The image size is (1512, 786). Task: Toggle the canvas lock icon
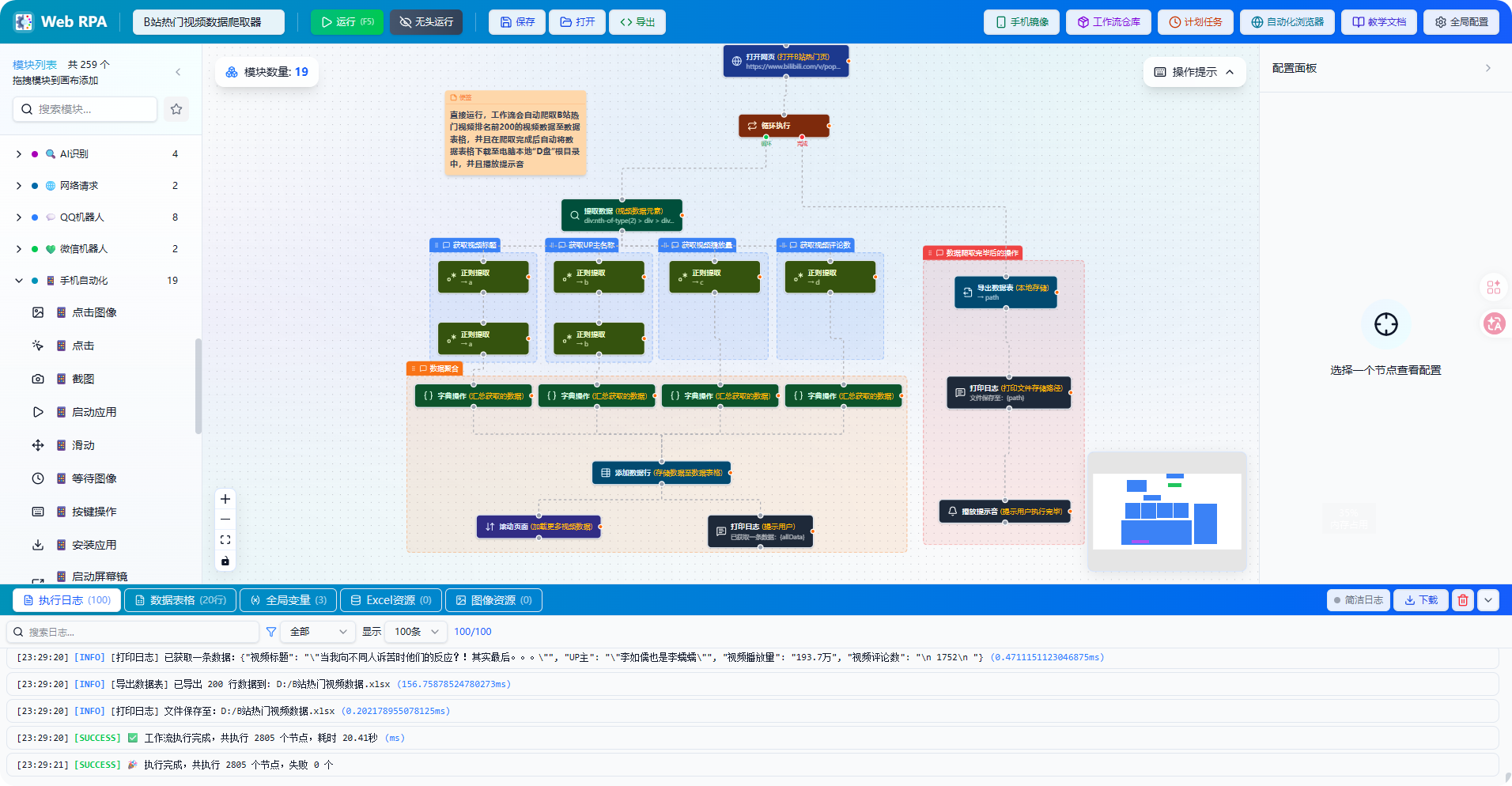[x=225, y=561]
